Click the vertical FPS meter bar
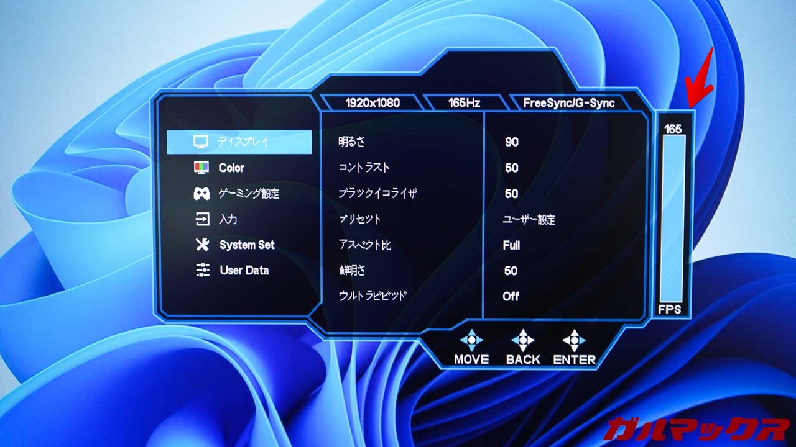Viewport: 796px width, 447px height. (x=673, y=219)
